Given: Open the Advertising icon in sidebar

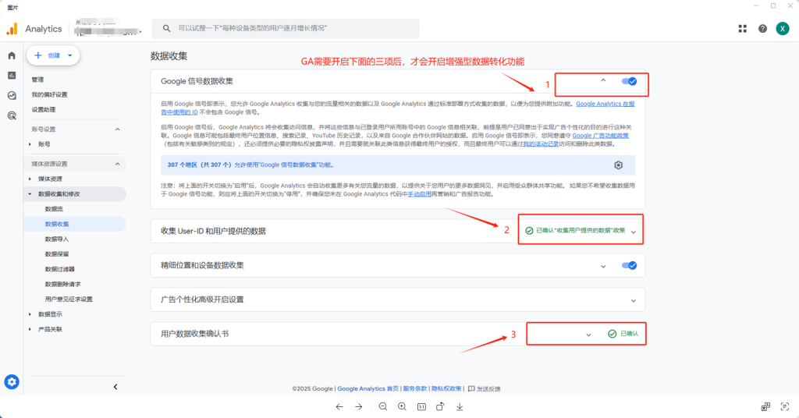Looking at the screenshot, I should click(x=12, y=115).
